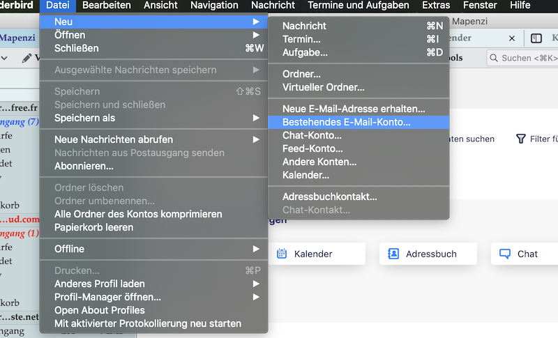The image size is (558, 338).
Task: Select Adressbuchkontakt... entry
Action: [x=359, y=197]
